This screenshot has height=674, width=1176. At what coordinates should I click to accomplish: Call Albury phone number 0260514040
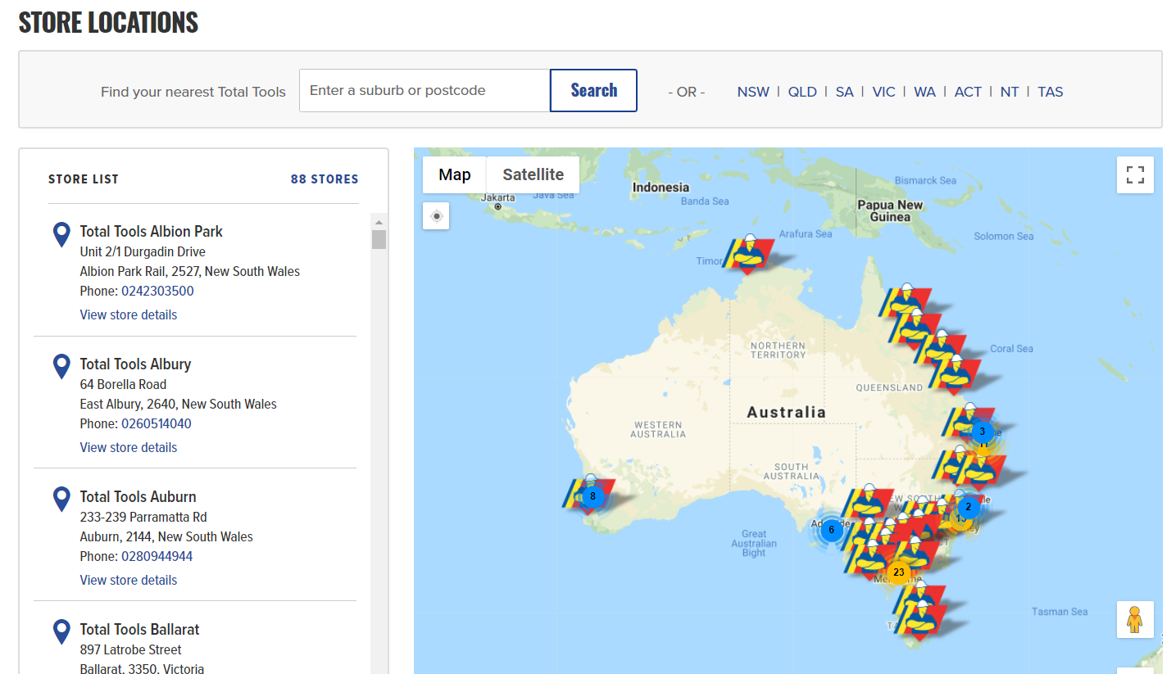157,423
